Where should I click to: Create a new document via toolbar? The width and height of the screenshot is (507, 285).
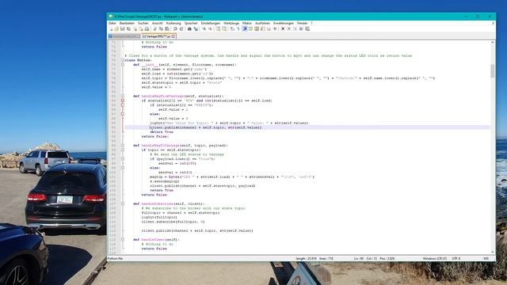pyautogui.click(x=111, y=28)
